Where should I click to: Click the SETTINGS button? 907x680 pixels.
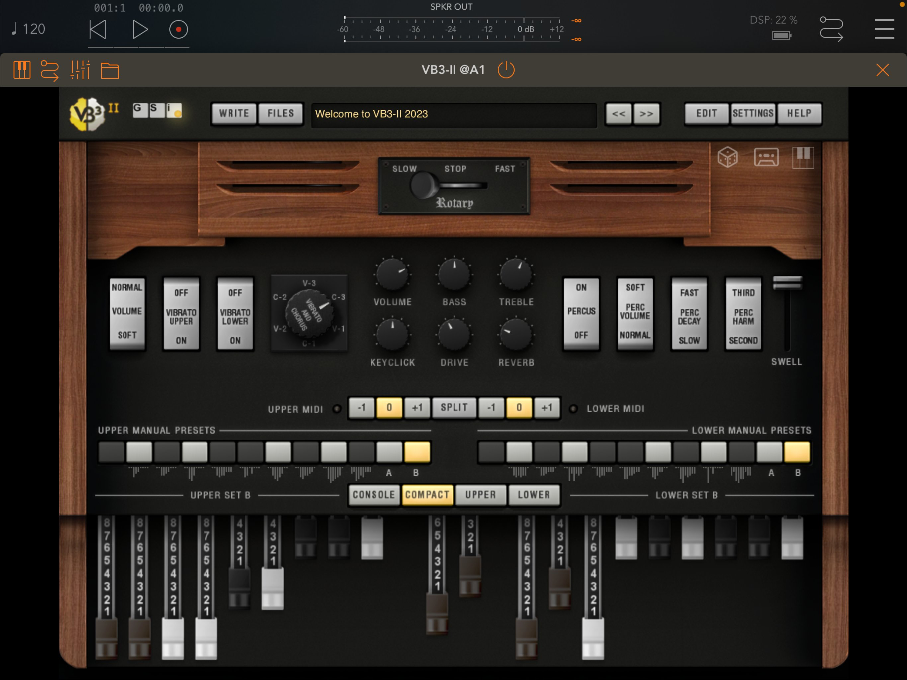coord(753,114)
